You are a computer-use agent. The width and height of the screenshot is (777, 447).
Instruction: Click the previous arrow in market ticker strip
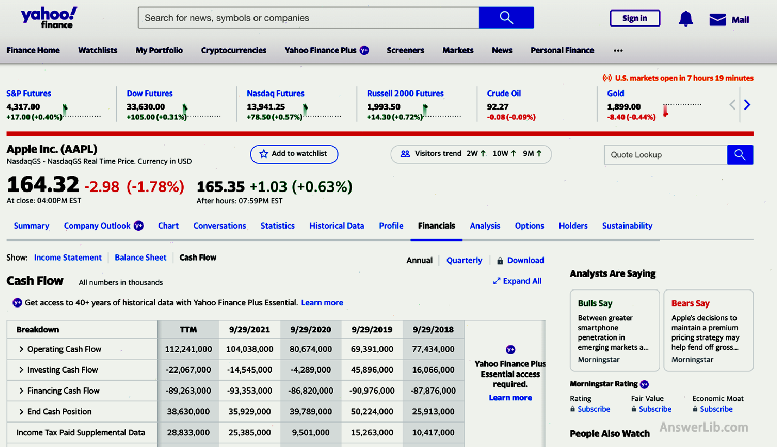coord(732,105)
